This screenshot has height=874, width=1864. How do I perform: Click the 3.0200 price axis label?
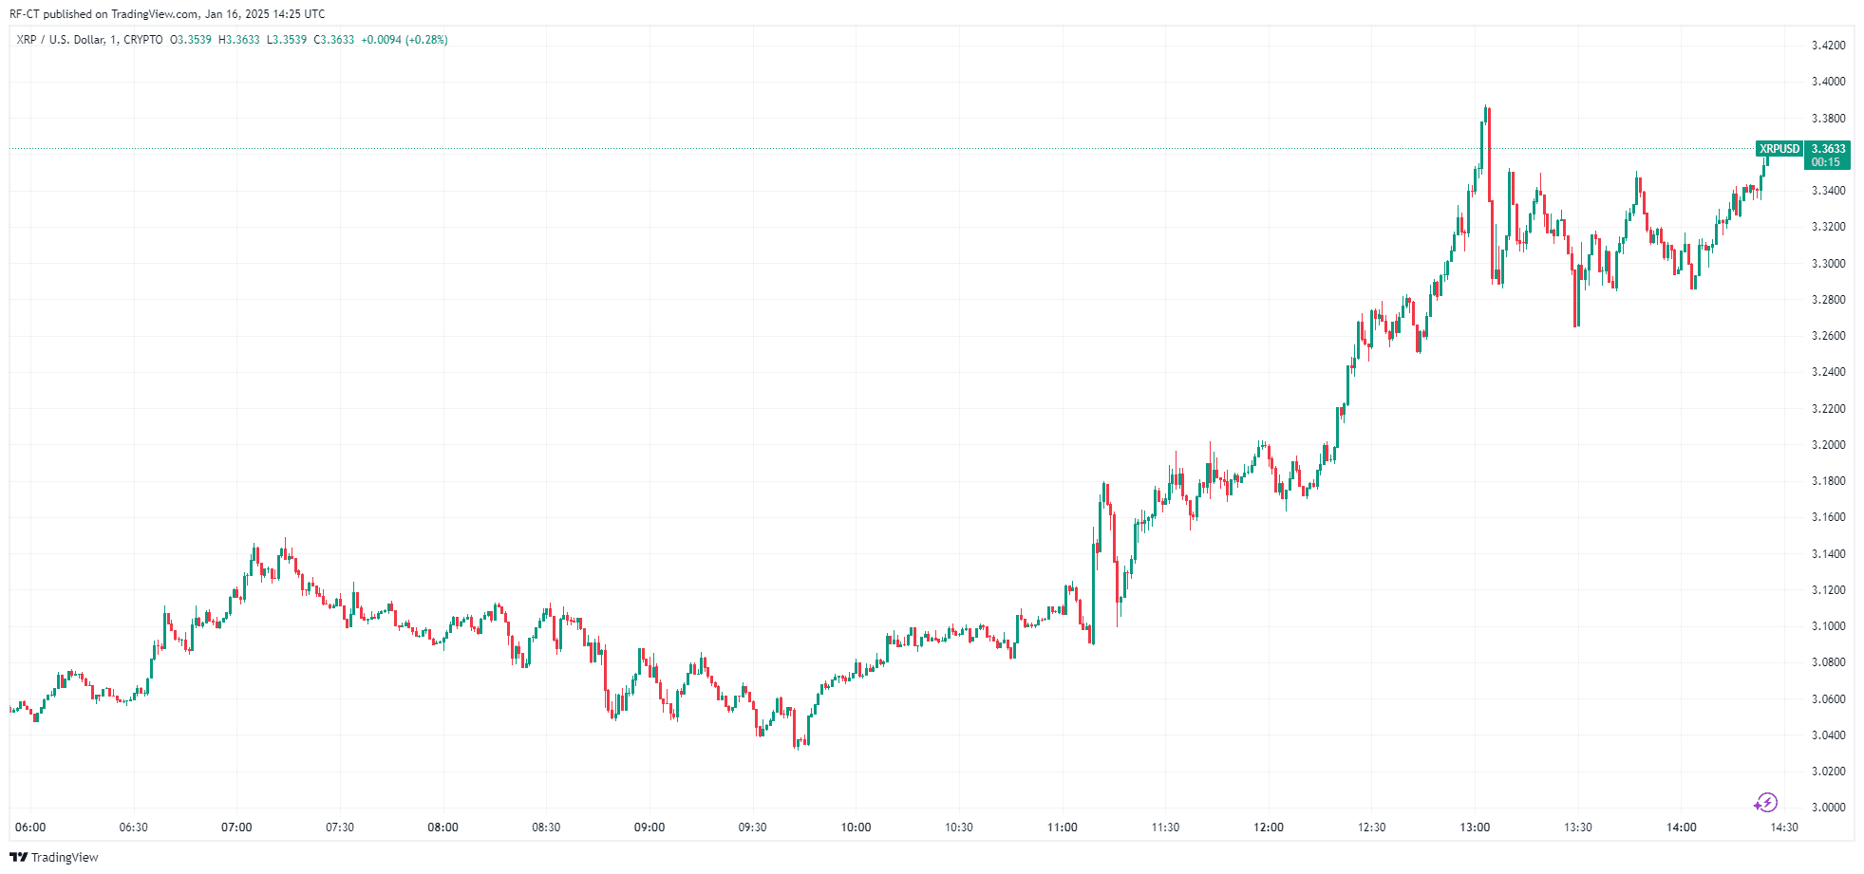point(1828,772)
